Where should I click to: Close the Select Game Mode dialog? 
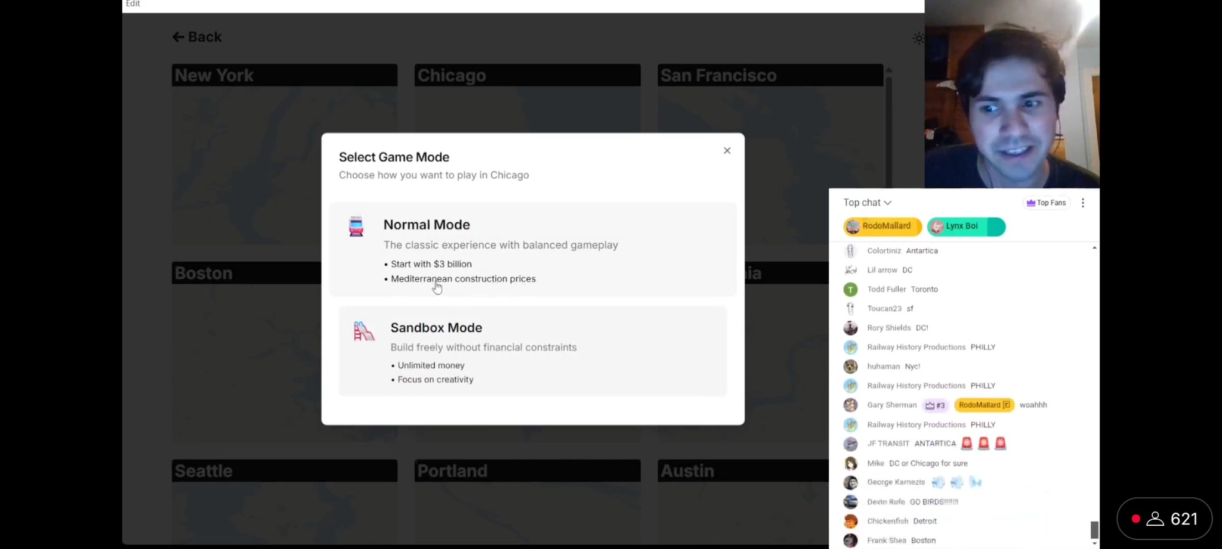[727, 151]
